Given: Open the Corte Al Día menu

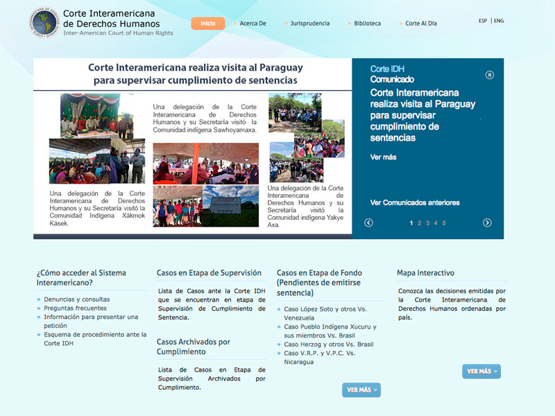Looking at the screenshot, I should pos(420,24).
